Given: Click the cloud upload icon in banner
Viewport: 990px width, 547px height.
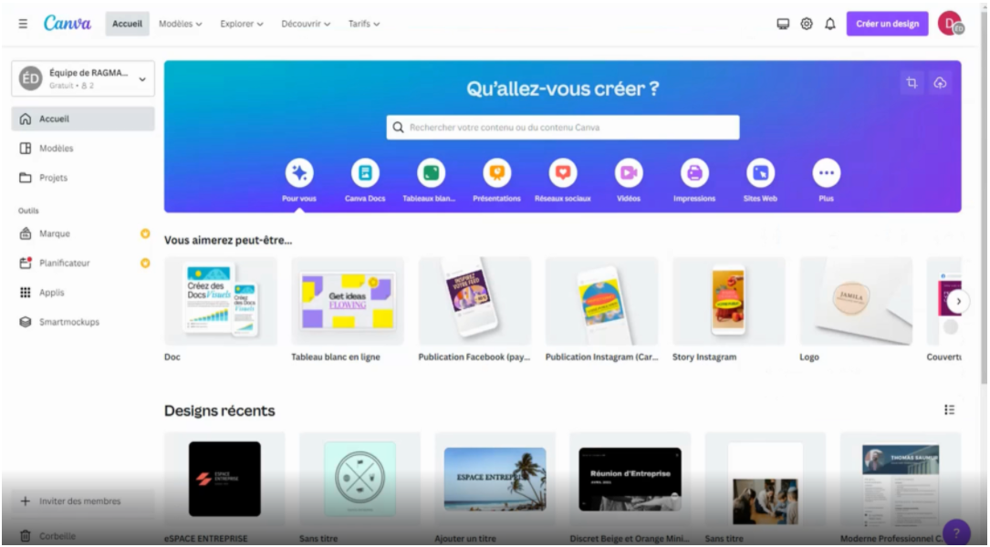Looking at the screenshot, I should [941, 83].
